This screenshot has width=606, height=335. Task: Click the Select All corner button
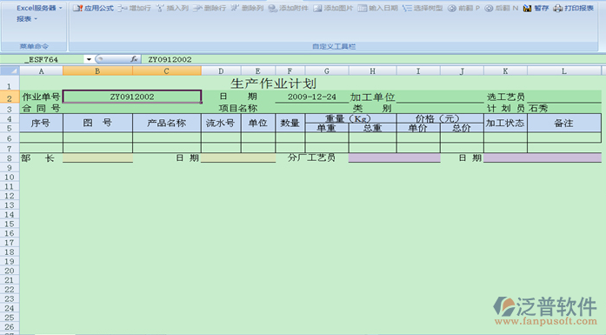click(10, 70)
